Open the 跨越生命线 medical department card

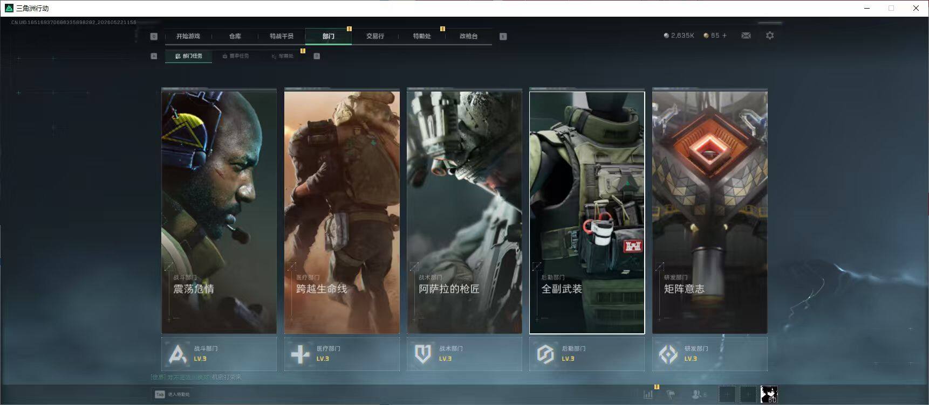tap(342, 212)
